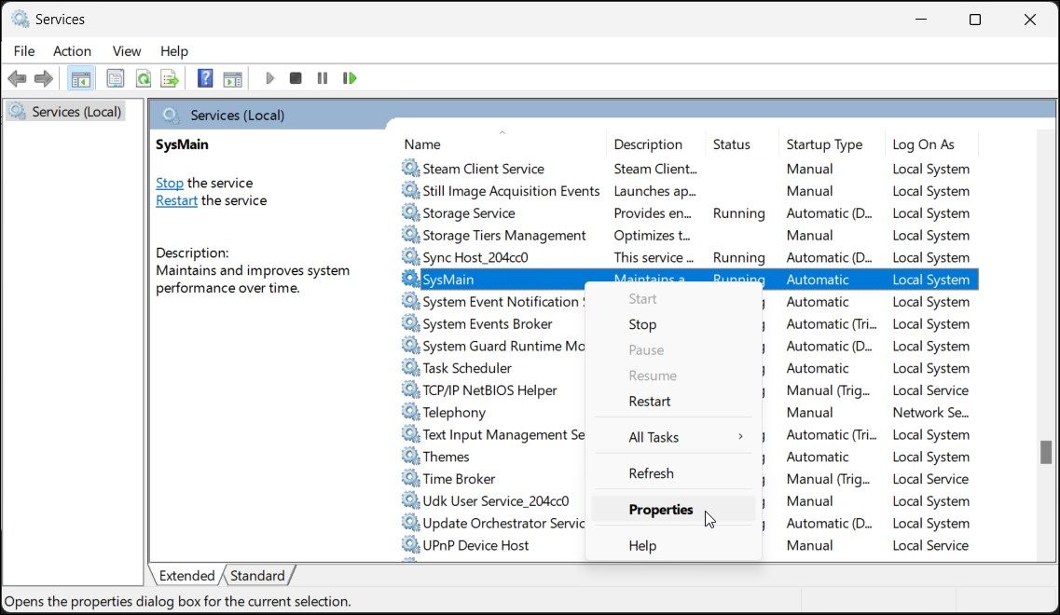Click the Export List toolbar icon
This screenshot has height=615, width=1060.
pyautogui.click(x=169, y=78)
